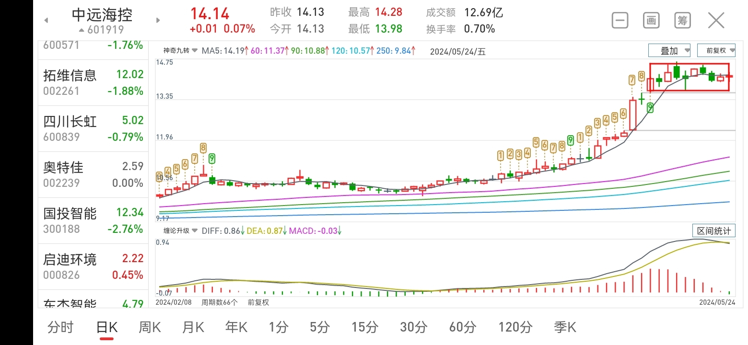The image size is (748, 345).
Task: Click the 120: 10.57 moving average label
Action: [351, 51]
